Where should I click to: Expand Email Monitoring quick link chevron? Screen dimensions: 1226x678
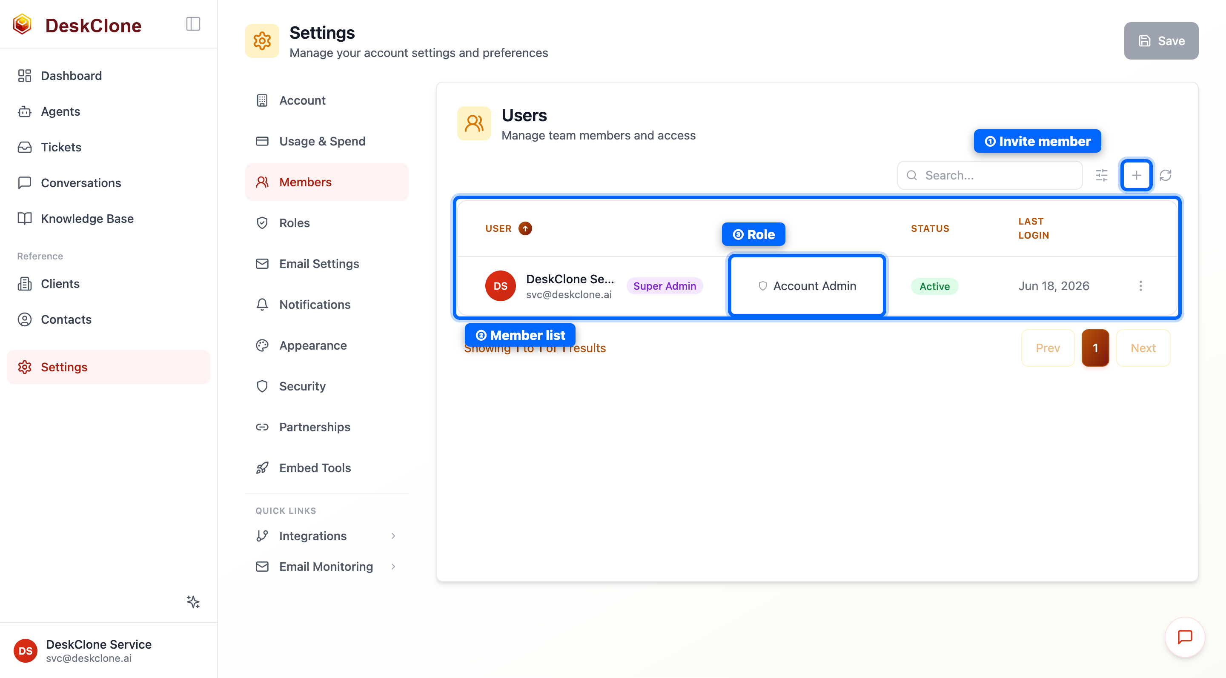[x=393, y=566]
